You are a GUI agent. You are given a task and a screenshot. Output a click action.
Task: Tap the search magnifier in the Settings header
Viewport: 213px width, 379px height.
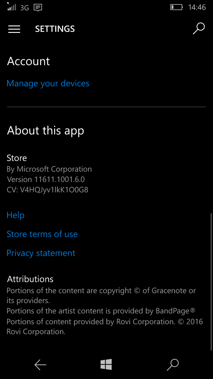[x=199, y=28]
